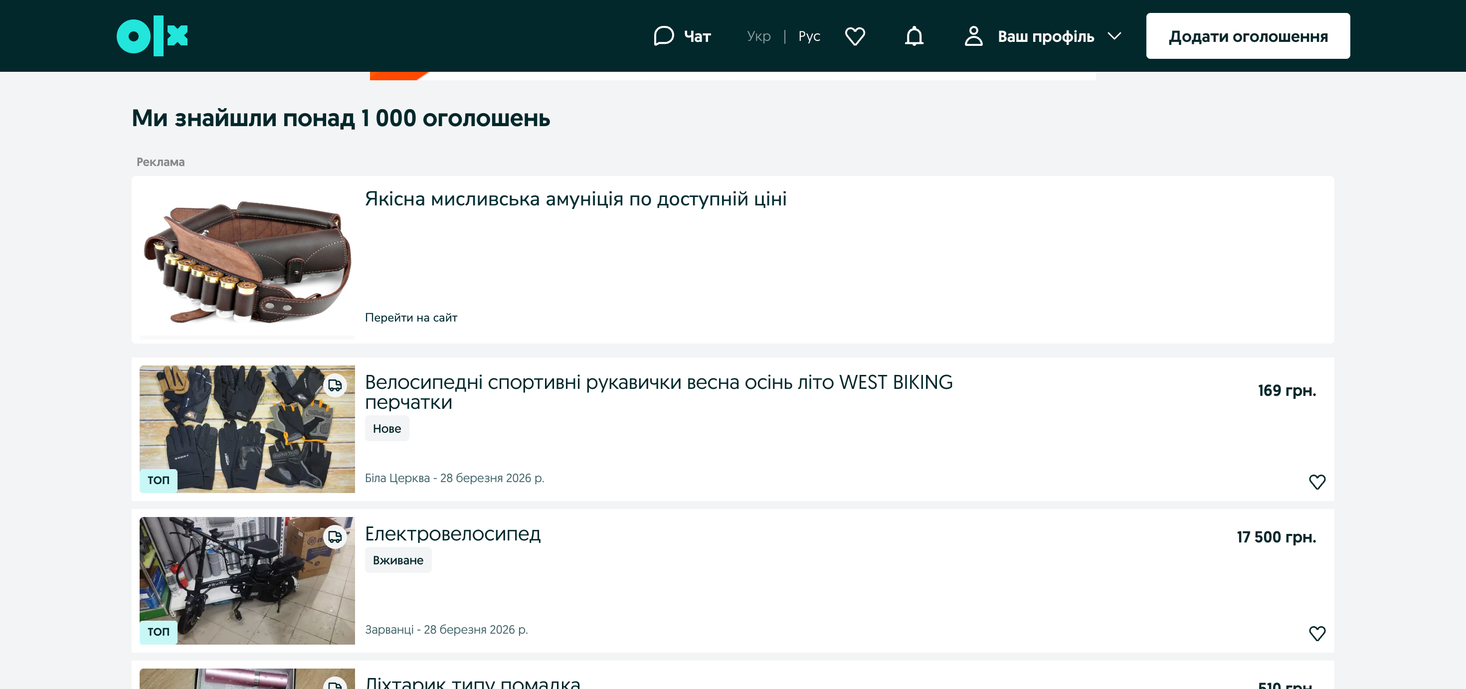Viewport: 1466px width, 689px height.
Task: Switch language to Укр
Action: coord(758,36)
